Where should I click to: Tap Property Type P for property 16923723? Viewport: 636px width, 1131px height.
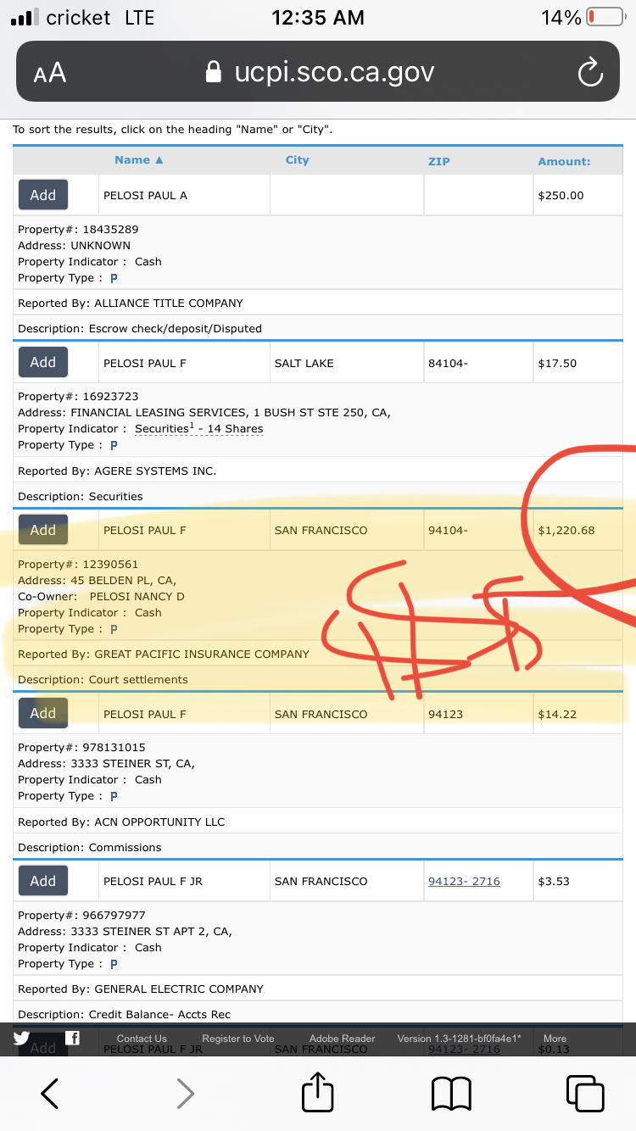point(114,445)
